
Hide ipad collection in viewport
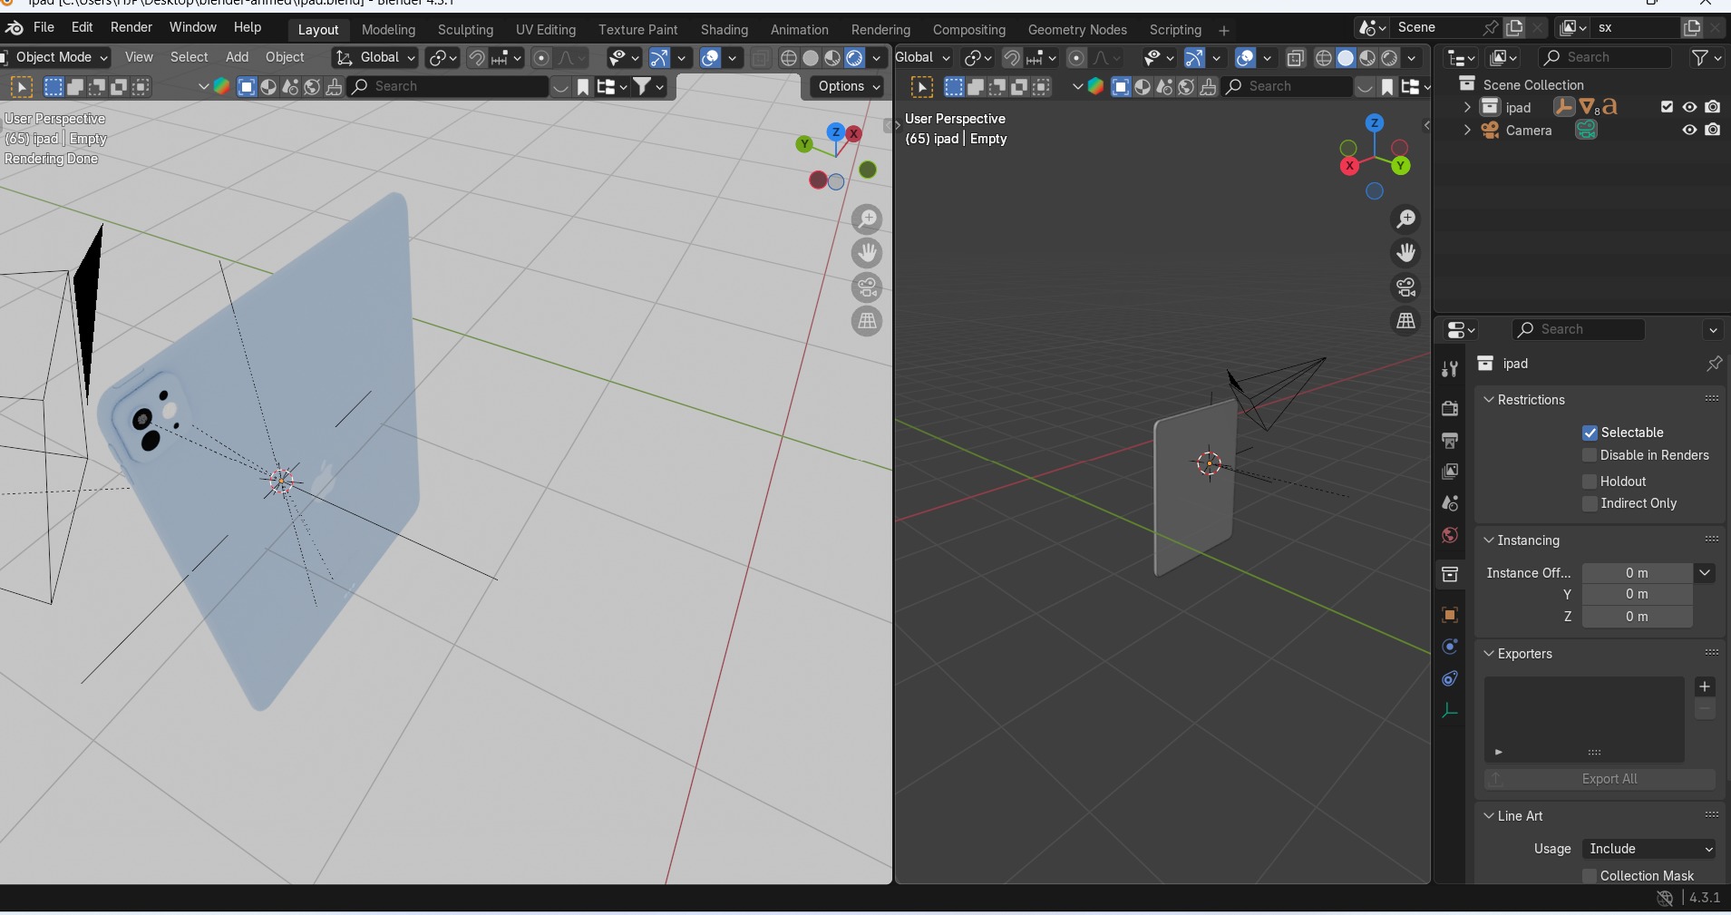click(x=1689, y=107)
